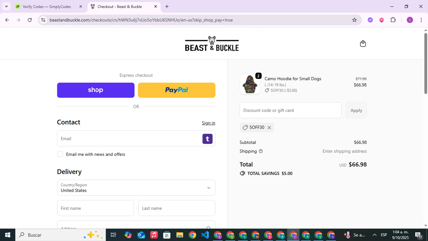Image resolution: width=428 pixels, height=241 pixels.
Task: Click the taskbar Buscar search box
Action: 60,235
